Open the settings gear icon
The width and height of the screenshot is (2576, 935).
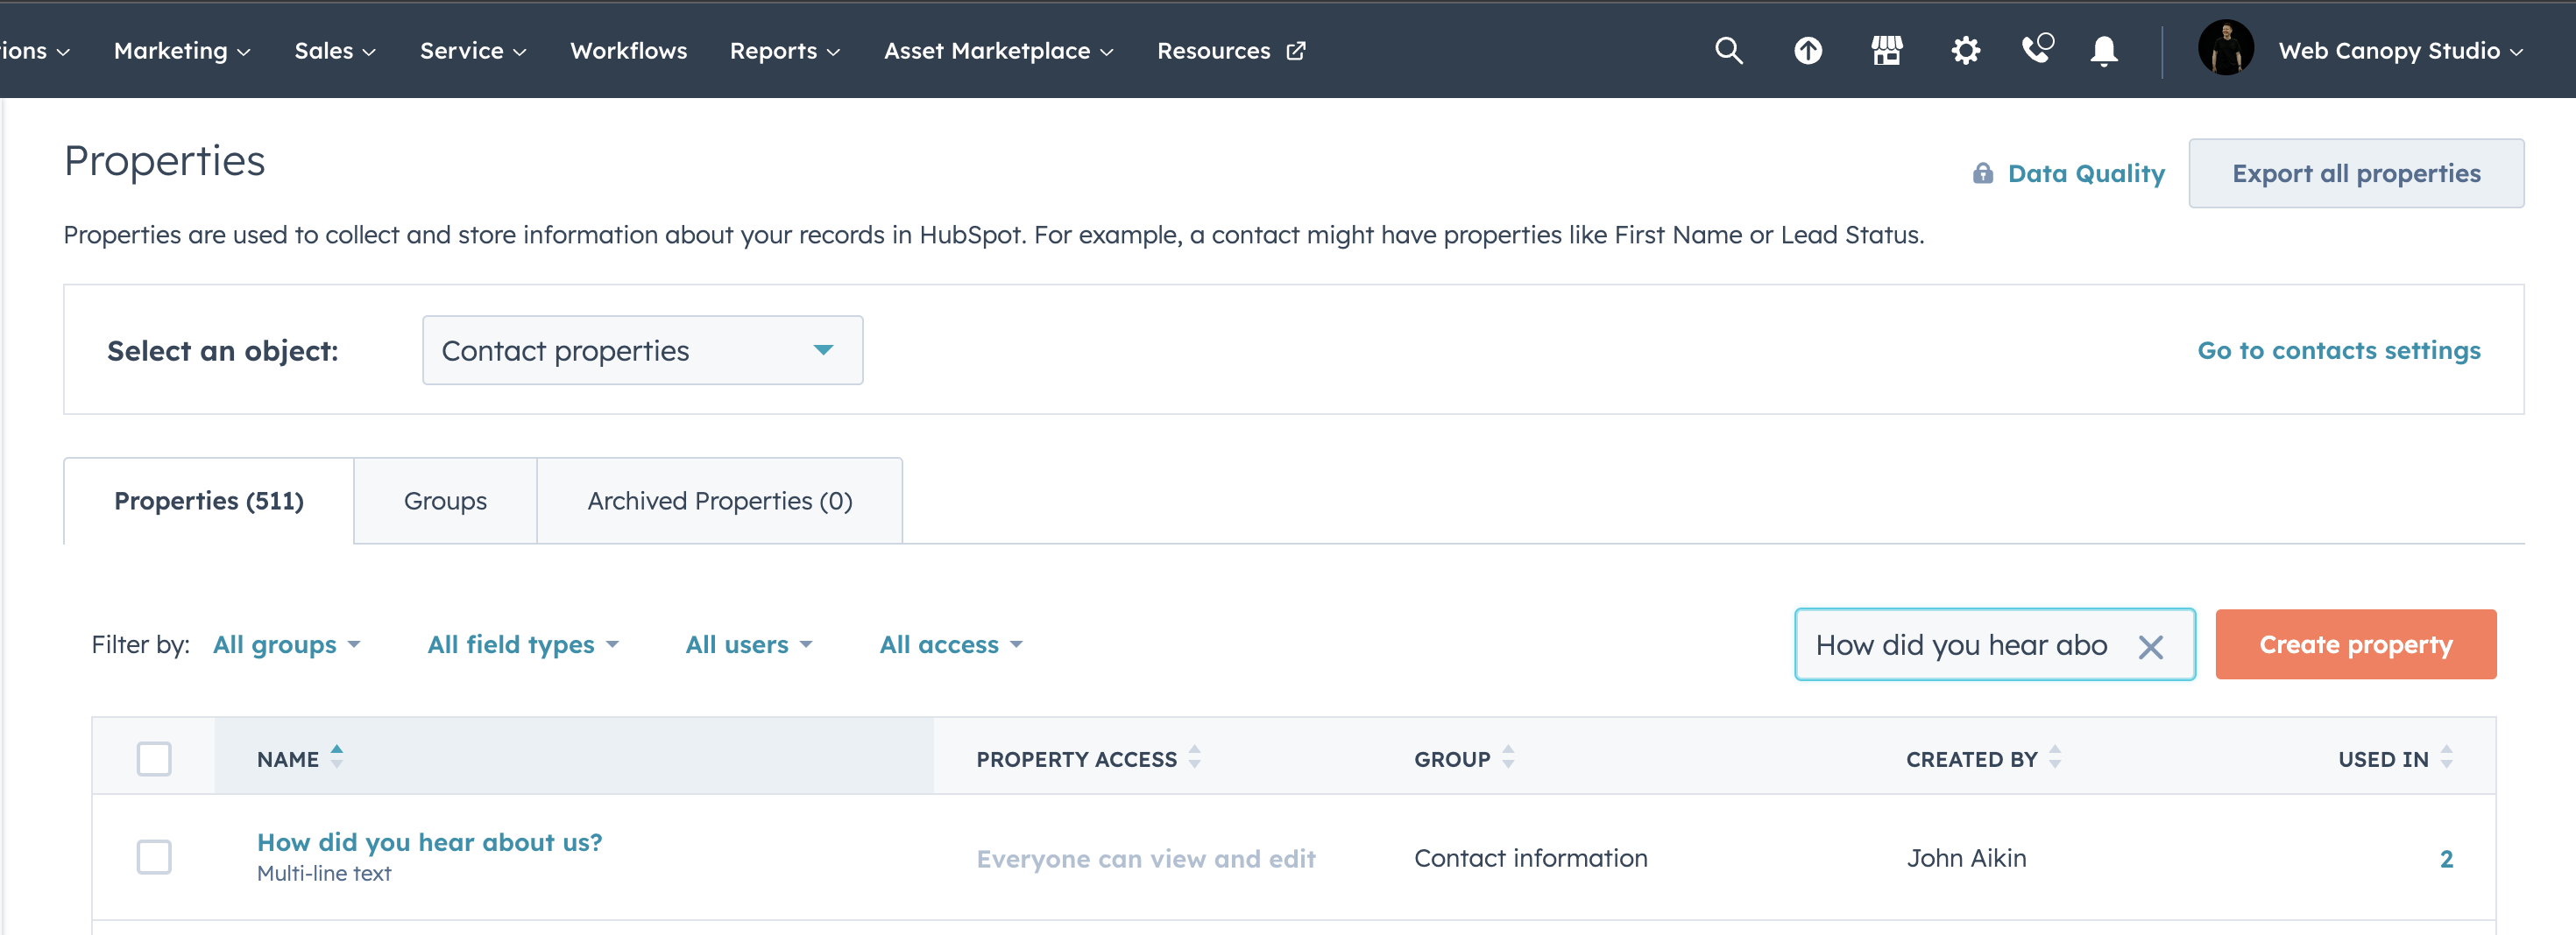pos(1965,50)
